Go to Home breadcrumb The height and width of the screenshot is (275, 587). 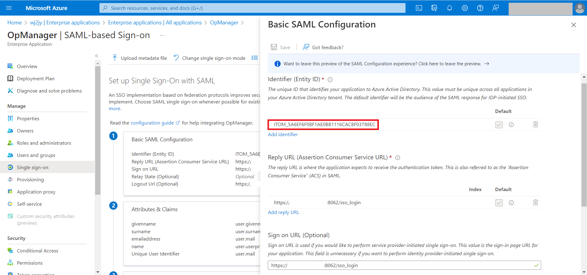tap(15, 23)
